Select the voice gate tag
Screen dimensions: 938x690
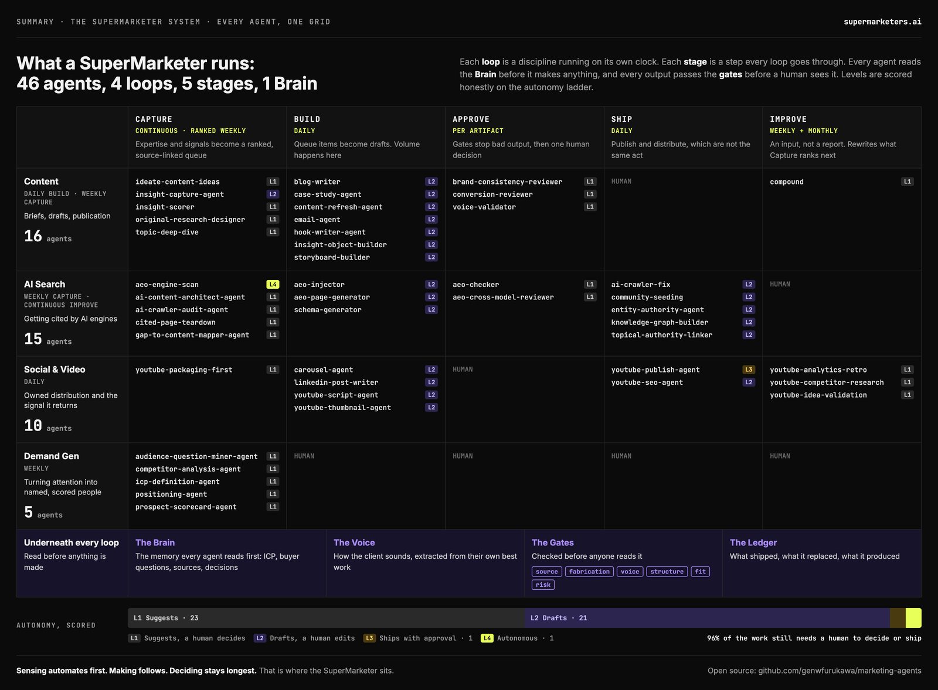click(x=630, y=572)
